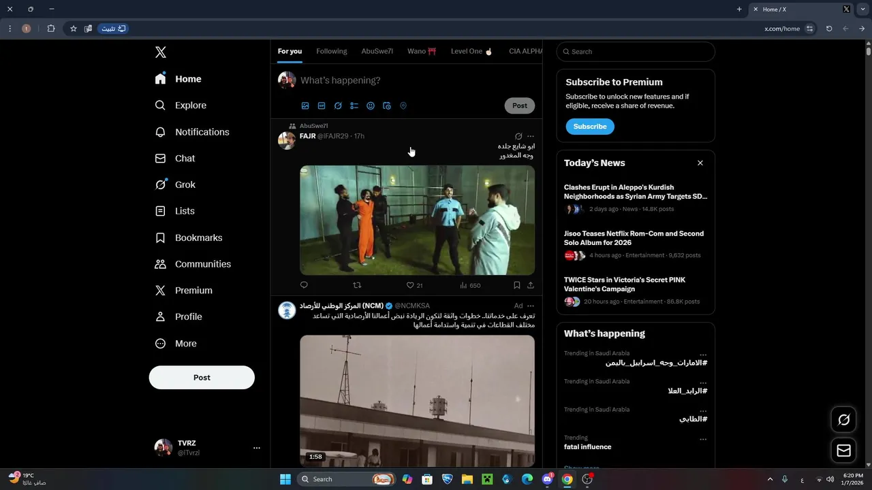Viewport: 872px width, 490px height.
Task: Show hidden icons in system tray
Action: pos(770,479)
